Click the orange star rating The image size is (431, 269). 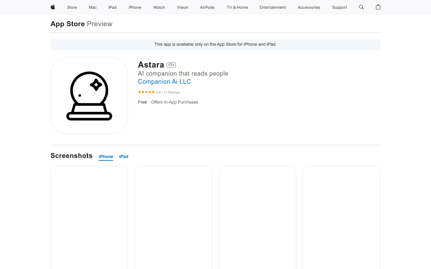point(146,92)
